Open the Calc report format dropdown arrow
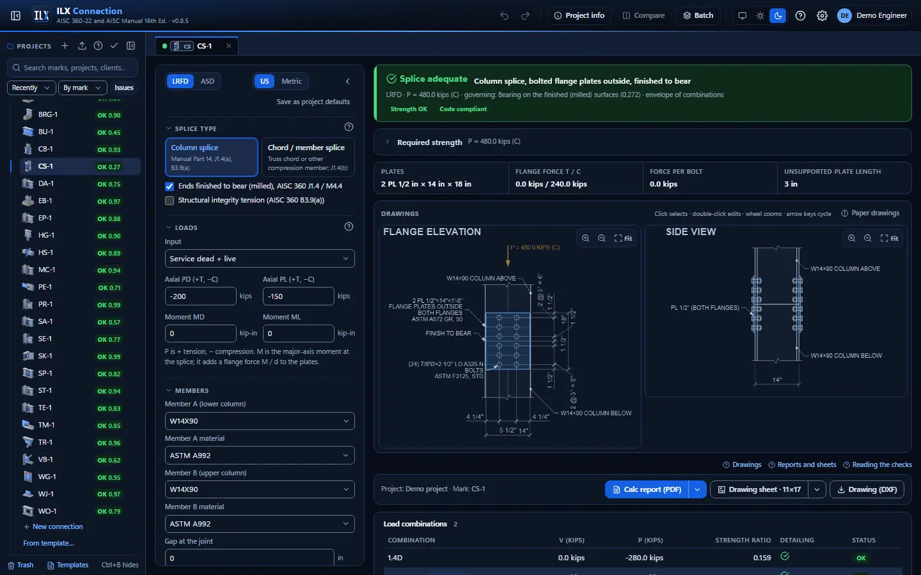The width and height of the screenshot is (921, 575). (698, 489)
